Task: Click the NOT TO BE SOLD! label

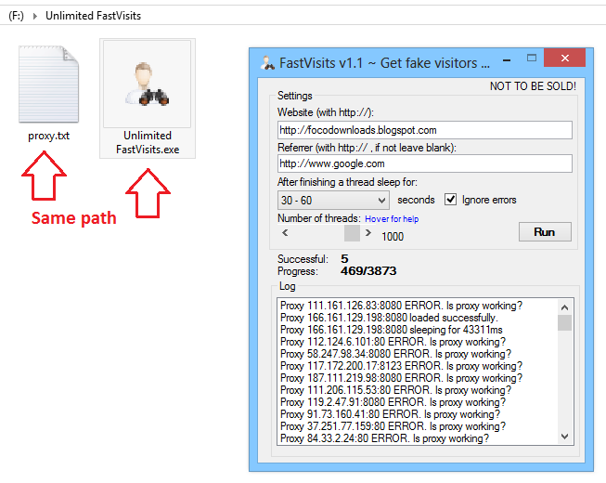Action: (533, 85)
